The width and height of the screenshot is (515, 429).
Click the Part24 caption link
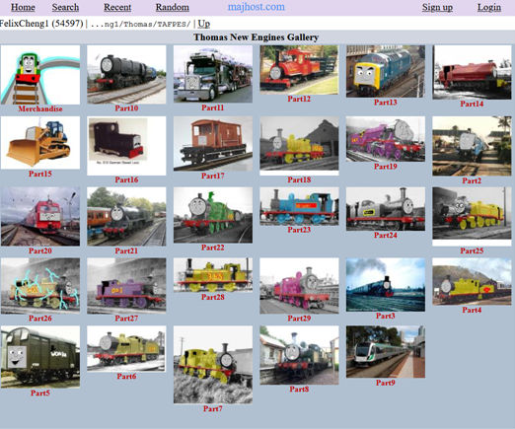coord(386,235)
